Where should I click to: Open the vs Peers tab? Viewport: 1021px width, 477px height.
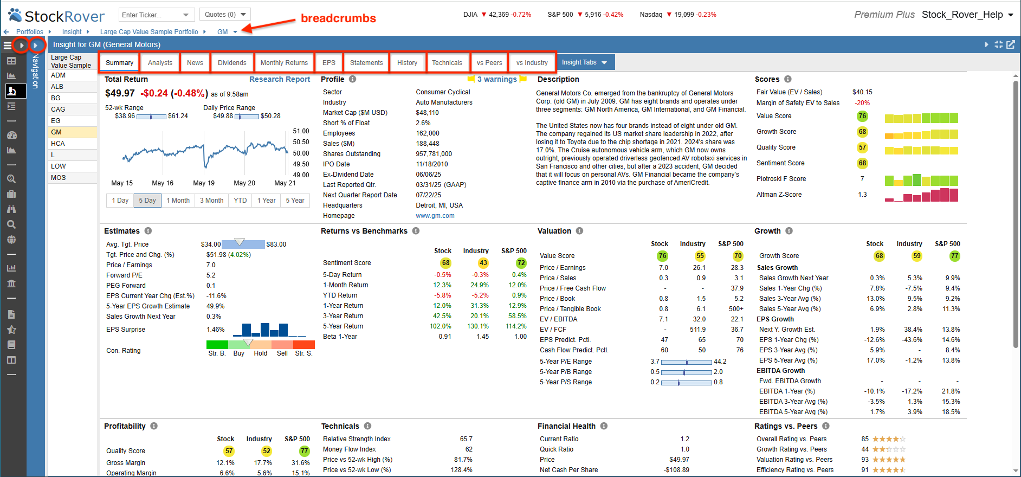pyautogui.click(x=489, y=63)
